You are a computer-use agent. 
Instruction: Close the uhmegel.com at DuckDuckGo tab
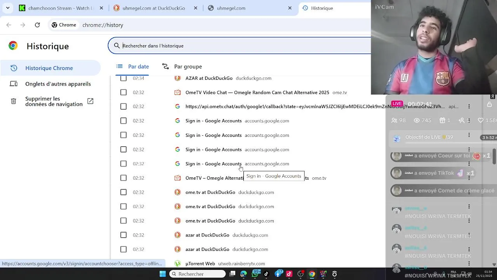(196, 8)
